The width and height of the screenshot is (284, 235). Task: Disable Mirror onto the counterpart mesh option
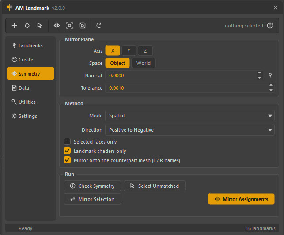[x=67, y=160]
